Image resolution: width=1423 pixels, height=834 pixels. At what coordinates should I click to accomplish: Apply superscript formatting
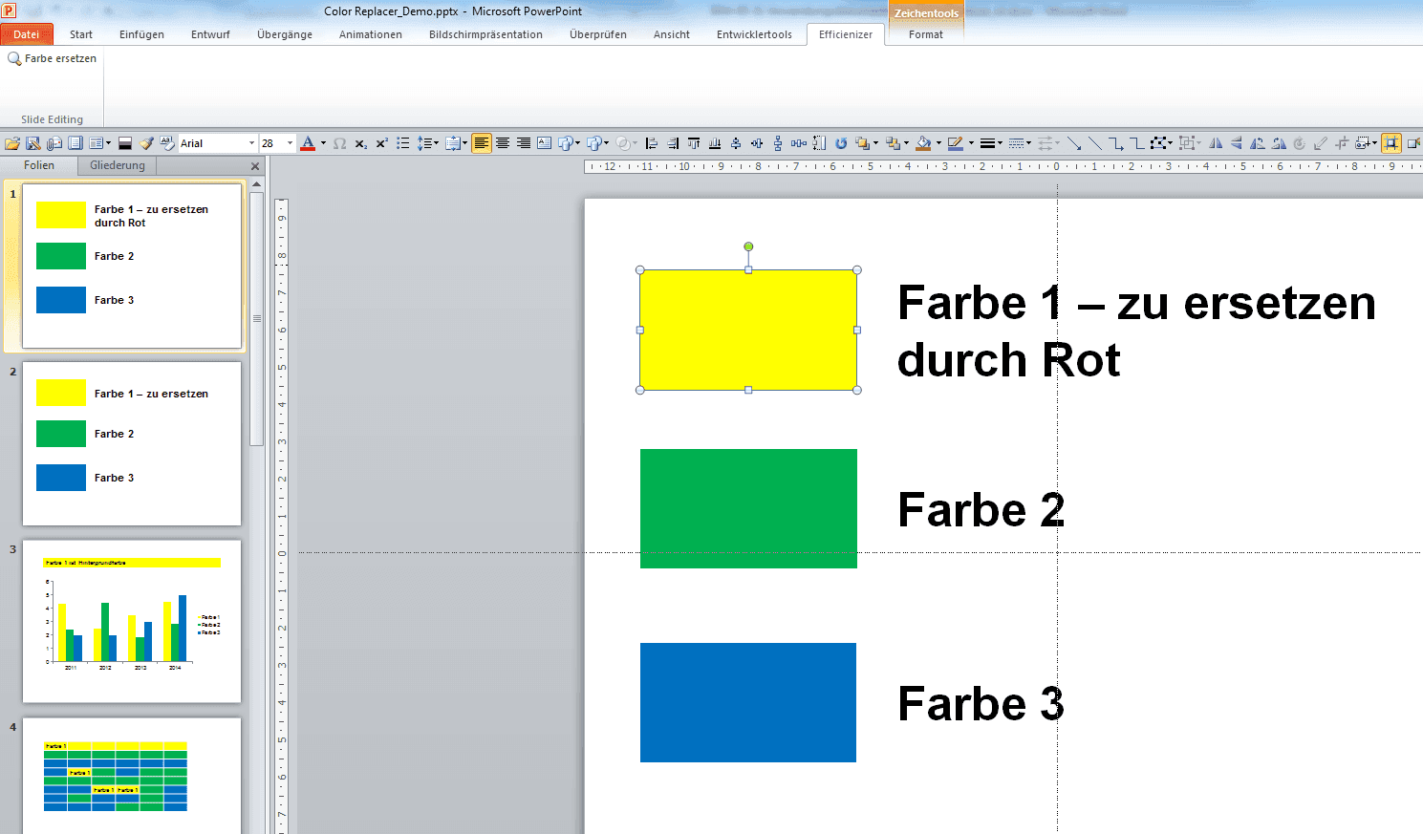[382, 142]
